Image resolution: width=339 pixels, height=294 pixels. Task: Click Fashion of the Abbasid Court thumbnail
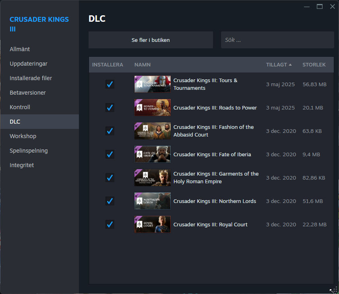pyautogui.click(x=153, y=131)
